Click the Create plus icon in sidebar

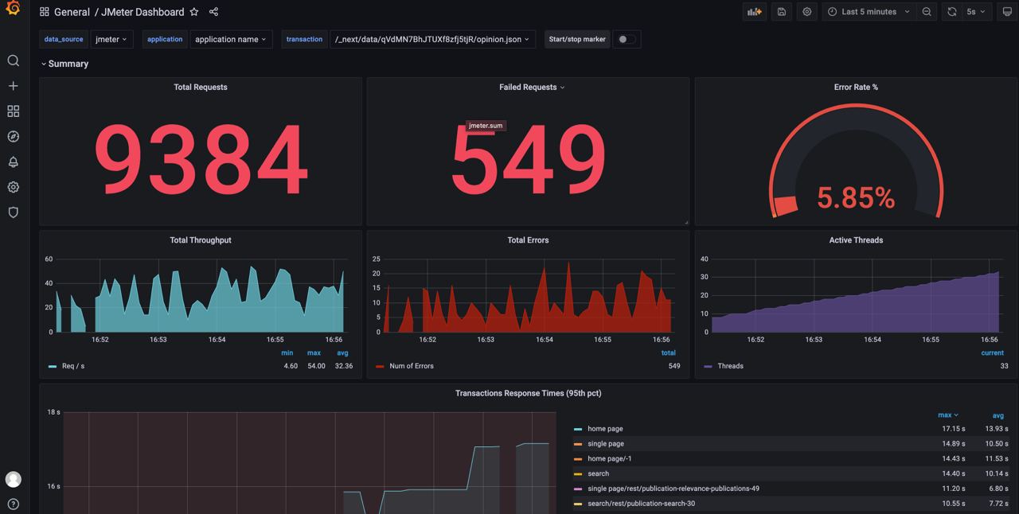click(x=13, y=86)
